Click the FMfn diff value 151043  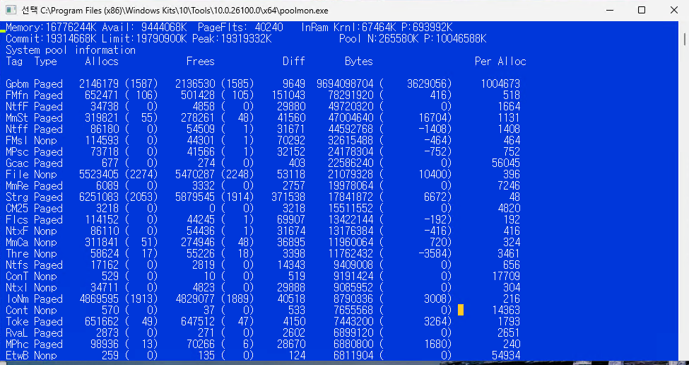pos(288,95)
